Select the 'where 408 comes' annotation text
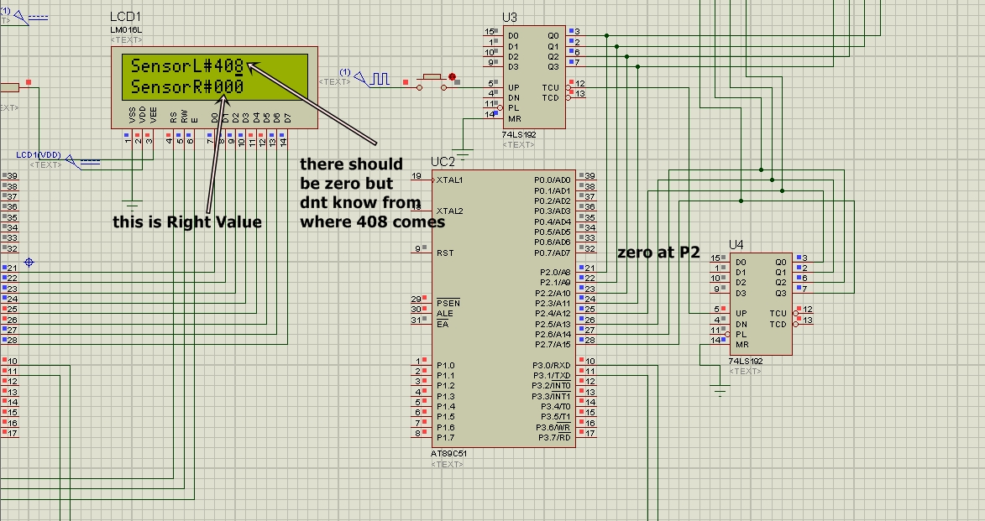 (373, 222)
